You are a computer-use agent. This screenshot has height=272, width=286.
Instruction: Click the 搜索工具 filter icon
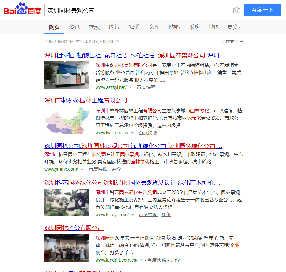click(222, 42)
